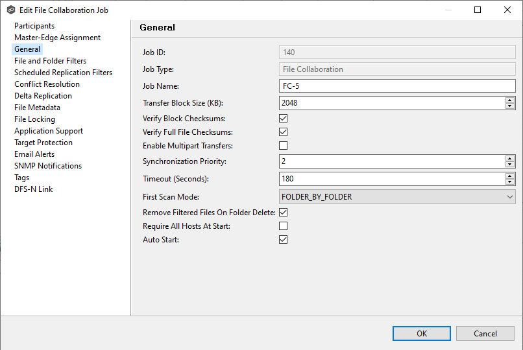Image resolution: width=523 pixels, height=350 pixels.
Task: Enable Multipart Transfers checkbox
Action: [283, 146]
